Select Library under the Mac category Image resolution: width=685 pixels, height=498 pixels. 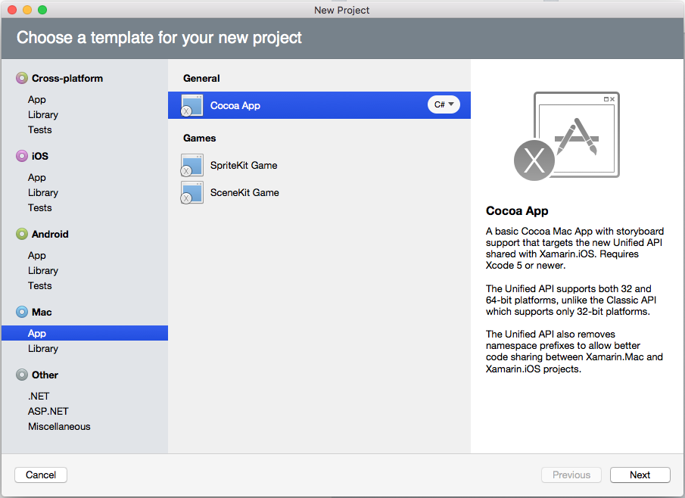(x=42, y=348)
